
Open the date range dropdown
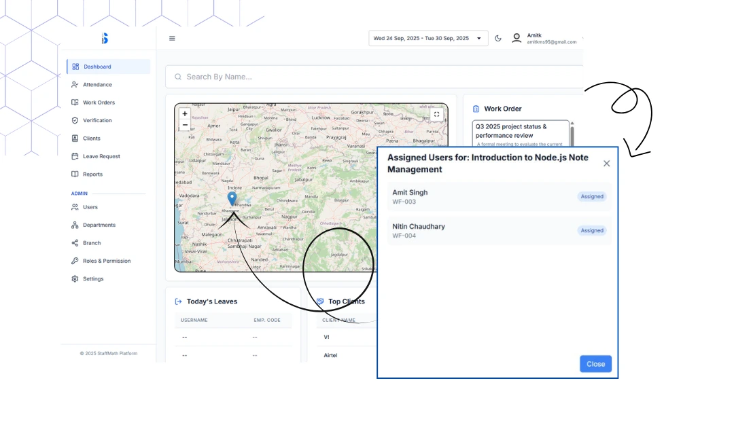[x=428, y=38]
